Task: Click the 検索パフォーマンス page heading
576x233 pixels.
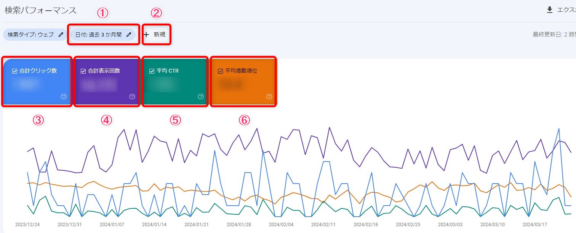Action: 40,10
